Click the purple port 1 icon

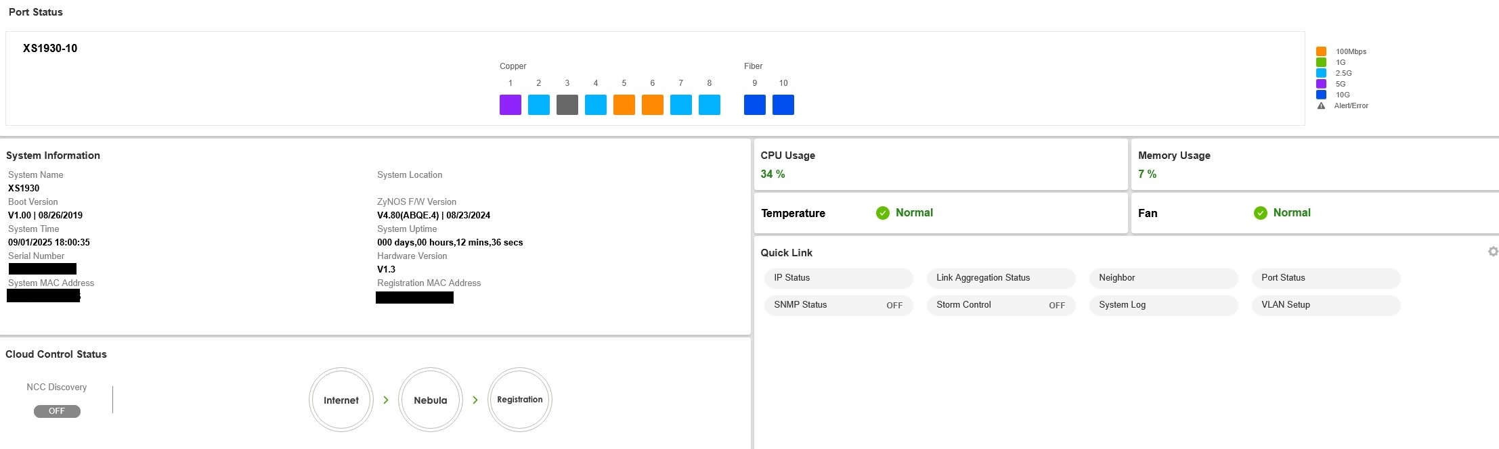pyautogui.click(x=510, y=105)
